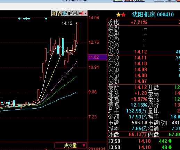Select the 买③ bid price 14.09

click(x=141, y=69)
